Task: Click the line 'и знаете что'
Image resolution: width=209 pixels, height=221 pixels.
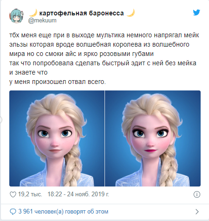Action: [x=28, y=72]
